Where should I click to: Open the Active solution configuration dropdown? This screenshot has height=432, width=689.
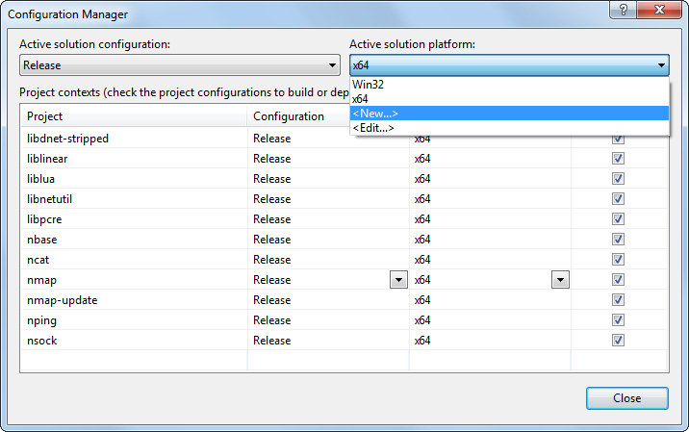coord(180,65)
